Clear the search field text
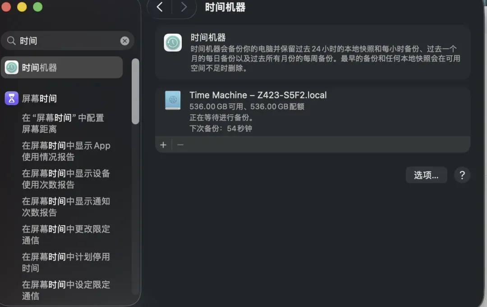487x307 pixels. coord(125,41)
